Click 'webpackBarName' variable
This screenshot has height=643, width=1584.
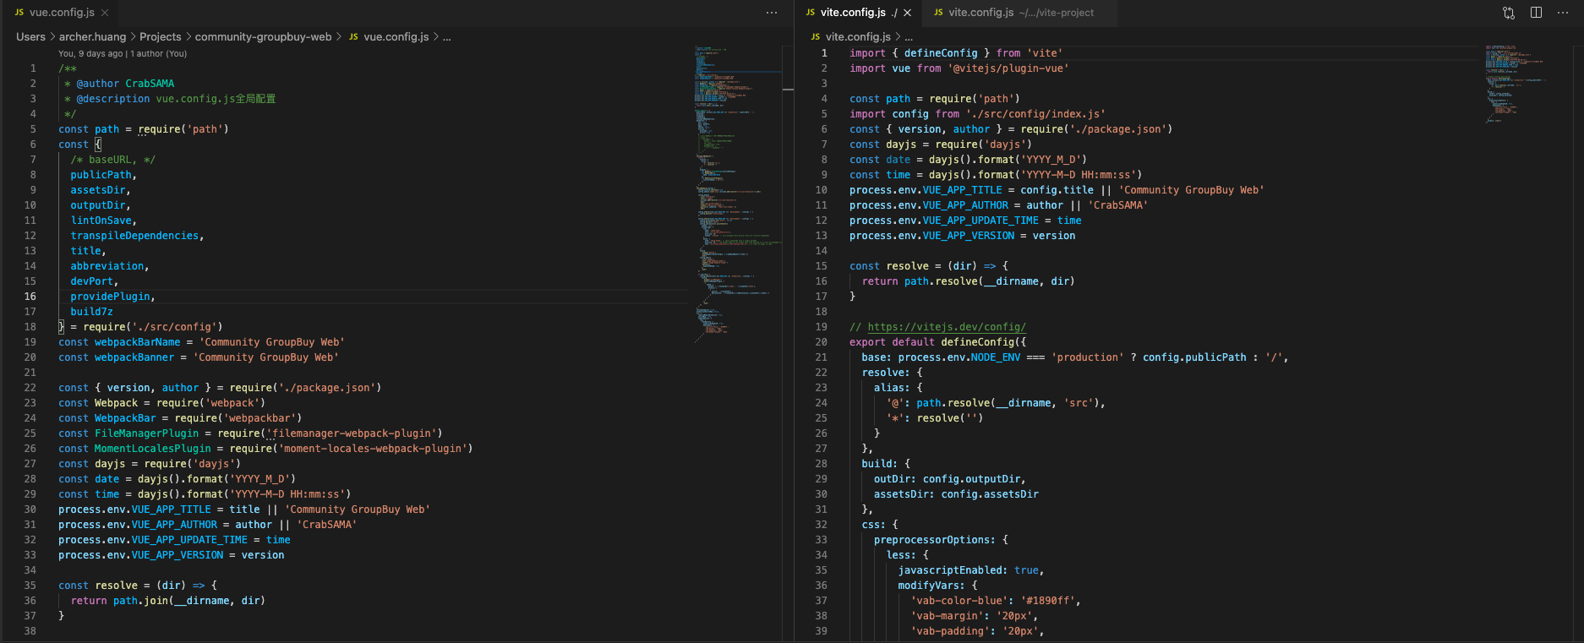(137, 342)
